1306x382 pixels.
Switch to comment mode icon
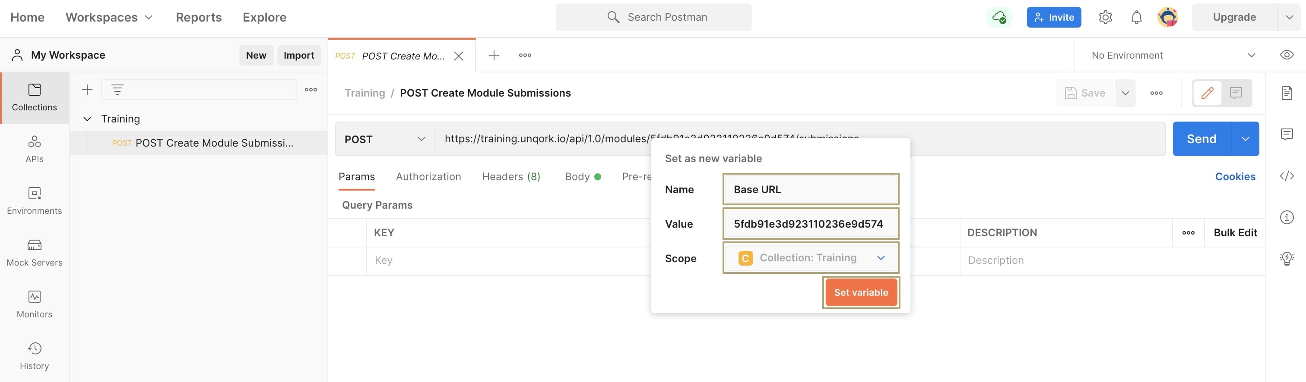coord(1236,93)
